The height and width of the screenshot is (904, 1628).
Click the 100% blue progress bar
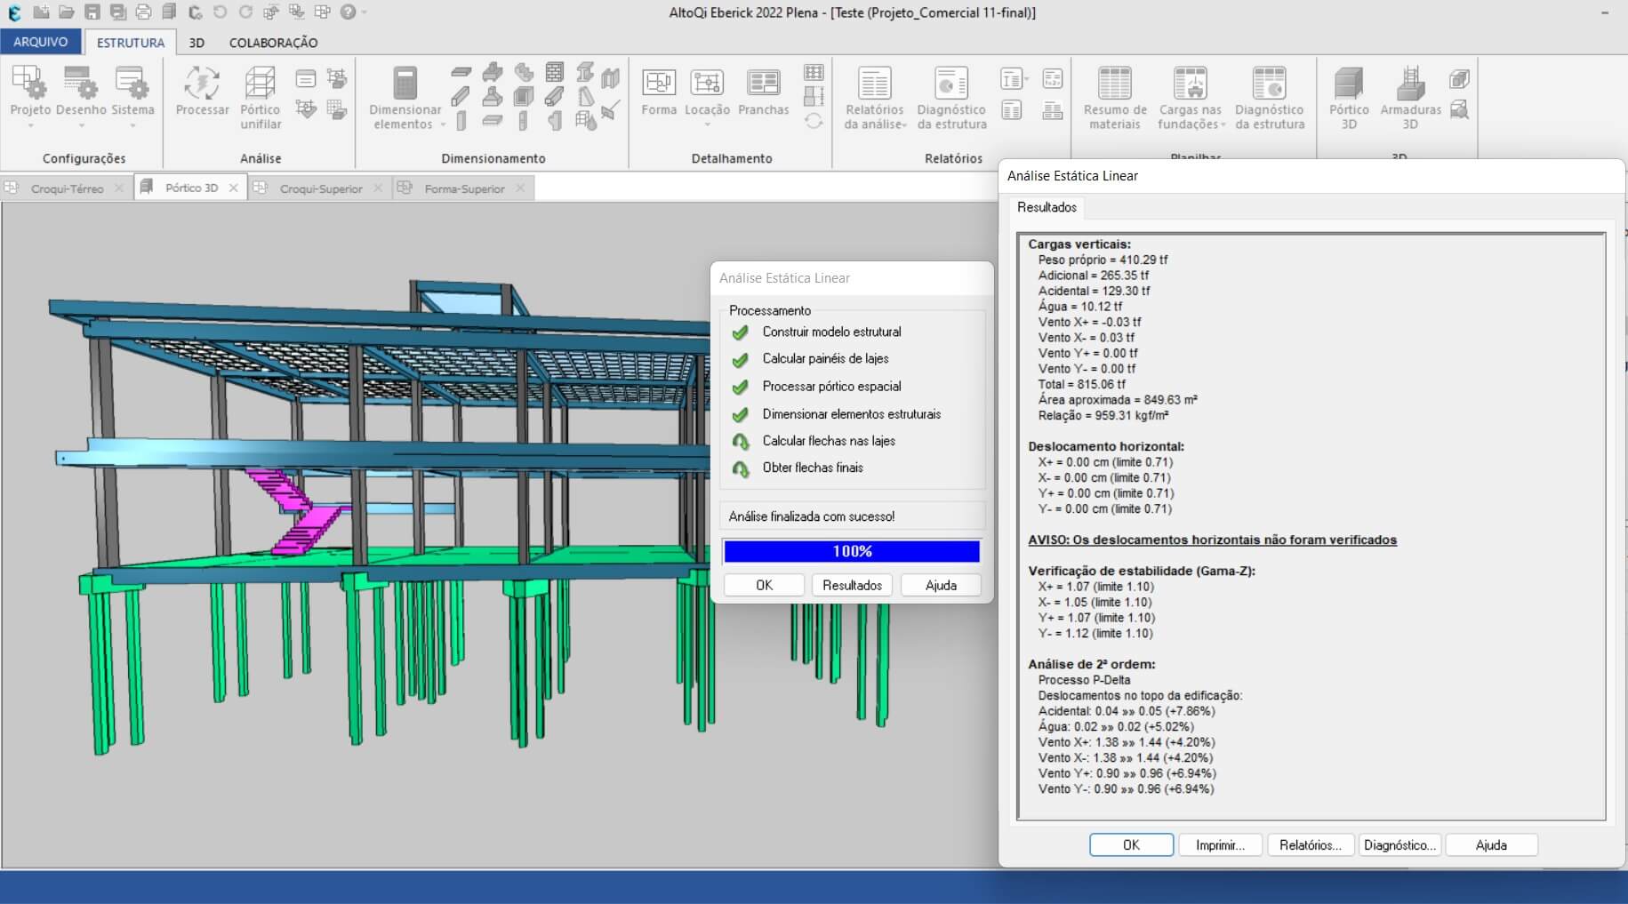pos(852,551)
